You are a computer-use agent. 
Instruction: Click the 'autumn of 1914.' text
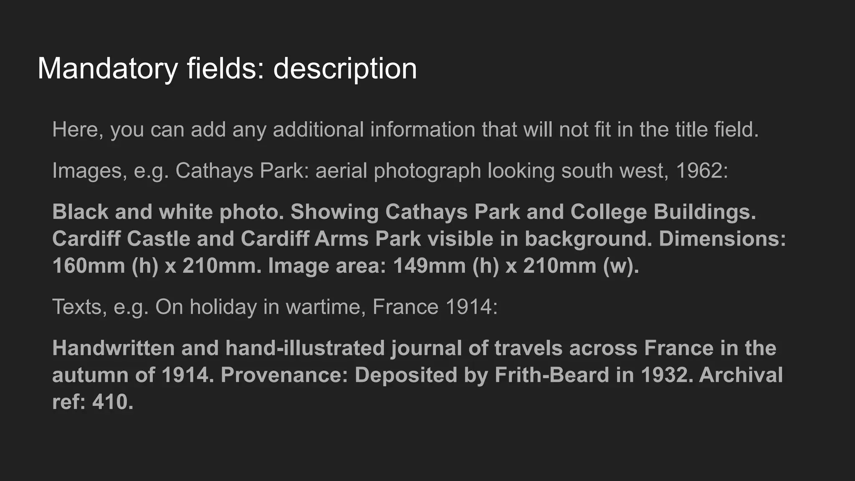(133, 375)
